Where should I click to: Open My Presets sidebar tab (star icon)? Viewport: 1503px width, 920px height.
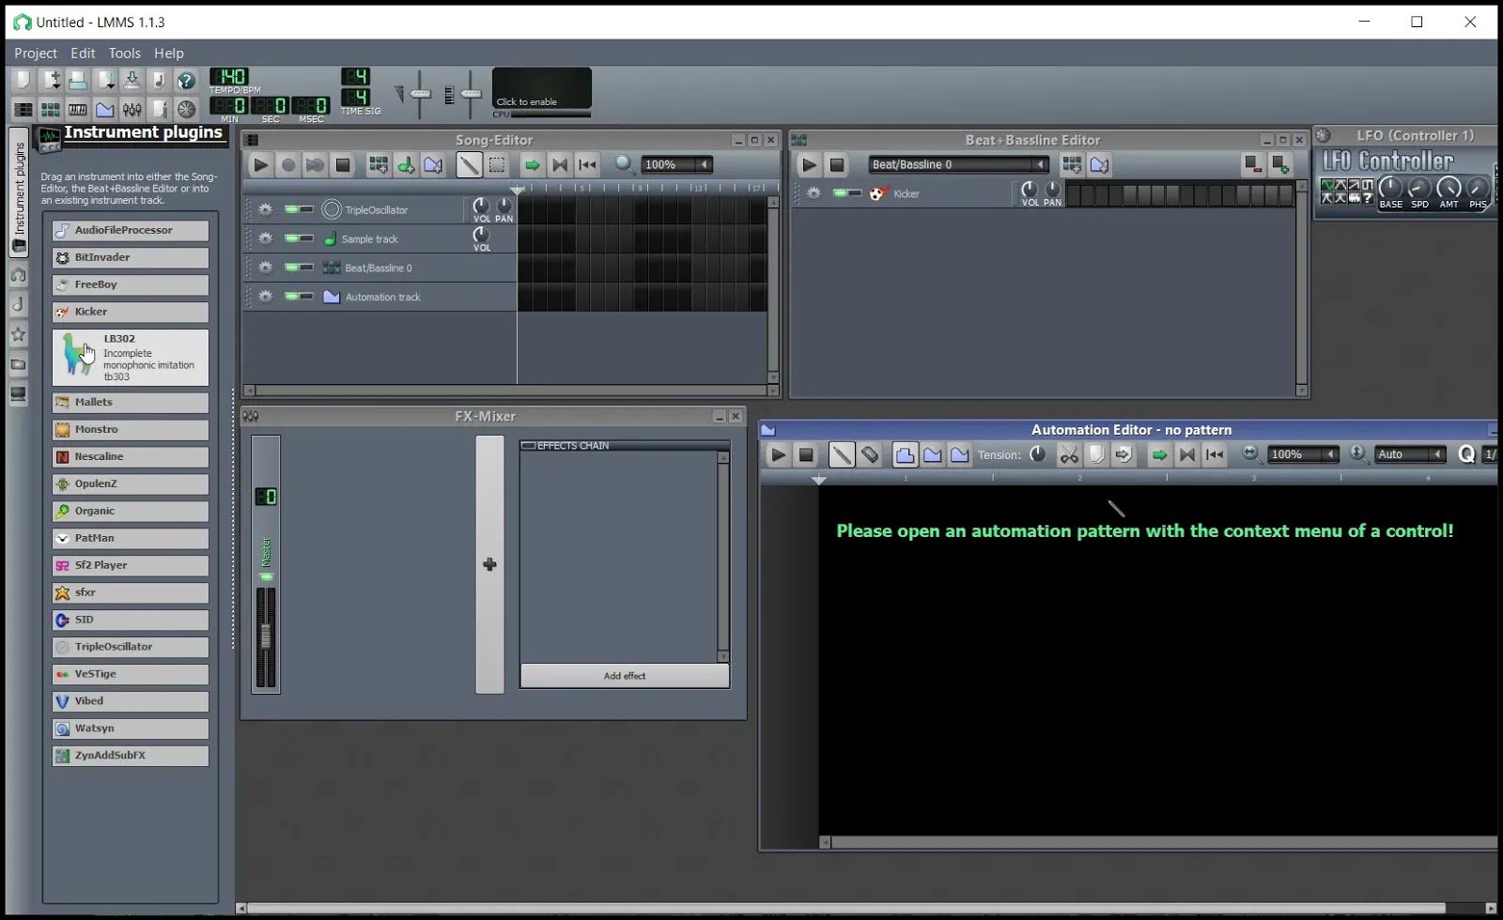[18, 334]
